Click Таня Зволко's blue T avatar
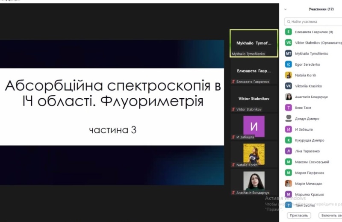The image size is (342, 222). 288,205
